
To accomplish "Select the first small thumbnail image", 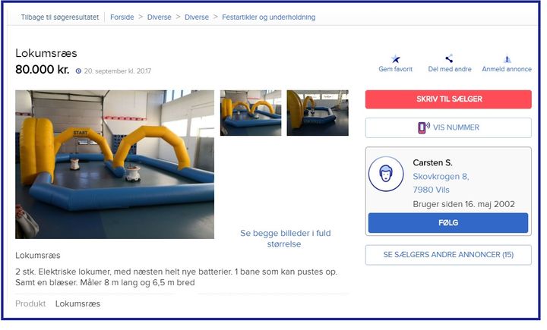I will 251,113.
